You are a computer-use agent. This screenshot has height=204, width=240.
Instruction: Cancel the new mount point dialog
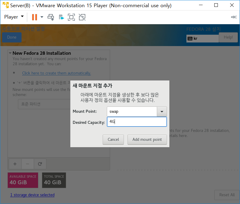113,140
